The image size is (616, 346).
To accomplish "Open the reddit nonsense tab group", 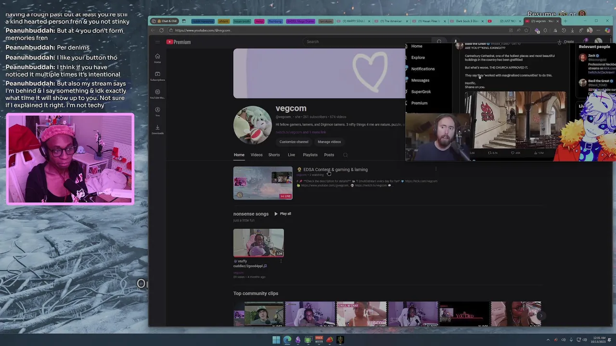I will coord(202,21).
